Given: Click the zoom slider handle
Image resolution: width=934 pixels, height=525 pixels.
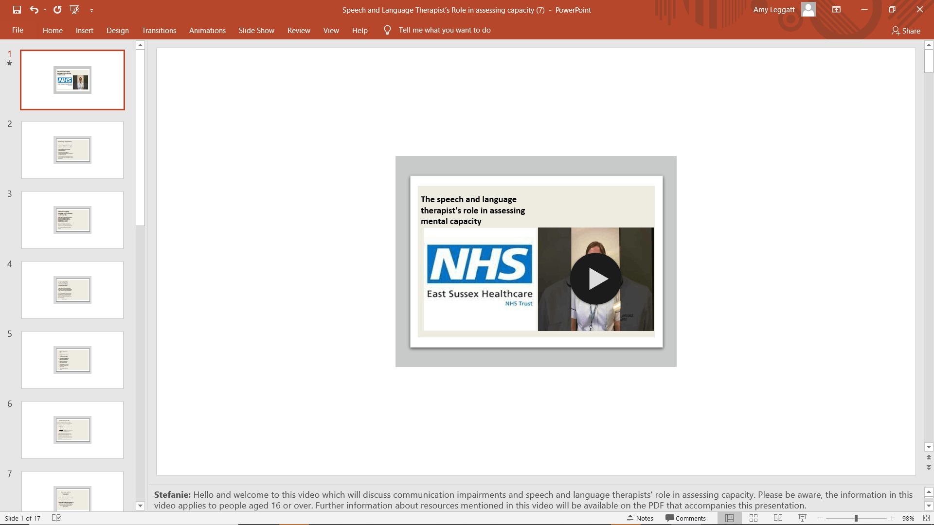Looking at the screenshot, I should 856,518.
